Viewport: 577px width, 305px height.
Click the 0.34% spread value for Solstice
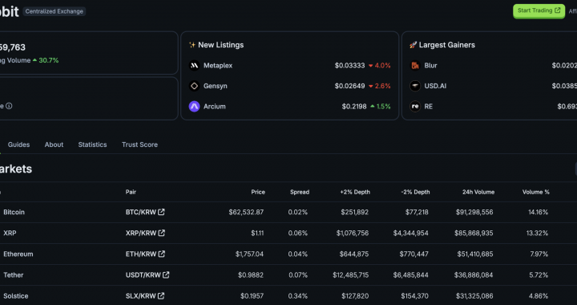pos(298,296)
